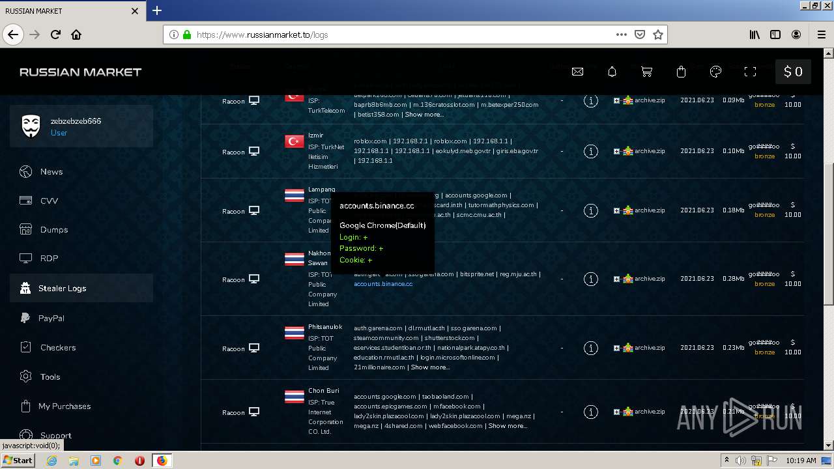Image resolution: width=834 pixels, height=469 pixels.
Task: Click the $ 10.00 price in Nakhon Sawan row
Action: click(793, 279)
